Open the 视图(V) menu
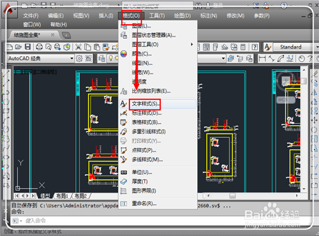Viewport: 319px width, 236px height. 81,16
